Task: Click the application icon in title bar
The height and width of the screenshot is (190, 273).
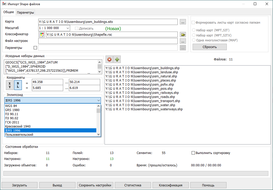Action: pos(4,4)
